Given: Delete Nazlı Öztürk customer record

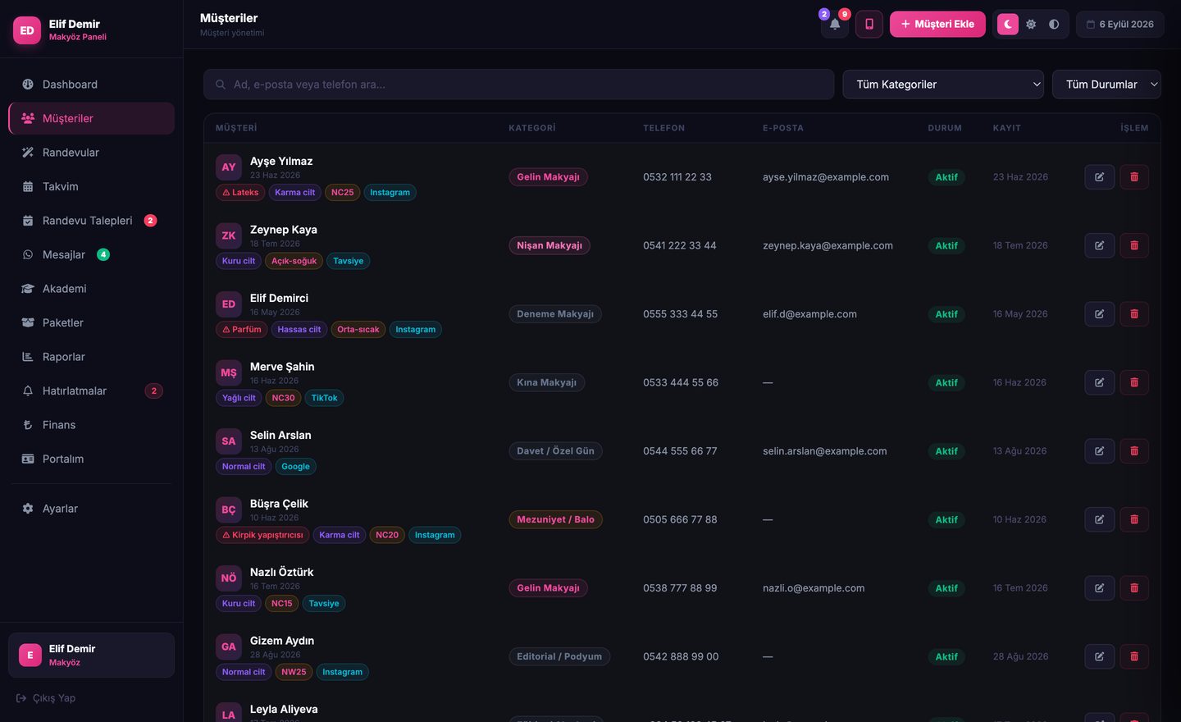Looking at the screenshot, I should [x=1134, y=588].
